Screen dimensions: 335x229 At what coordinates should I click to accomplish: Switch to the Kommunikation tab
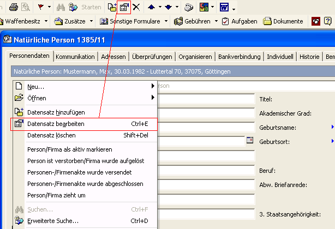pyautogui.click(x=75, y=56)
